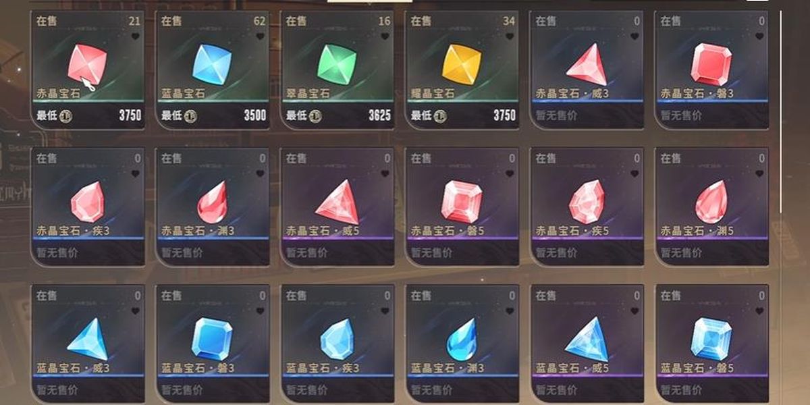Image resolution: width=810 pixels, height=405 pixels.
Task: Select the red 赤晶宝石 gem icon
Action: coord(87,64)
